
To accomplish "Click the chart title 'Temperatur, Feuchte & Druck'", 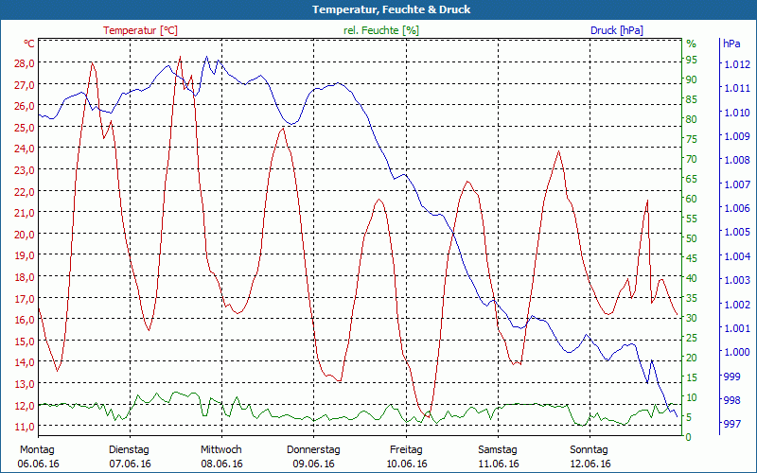I will [x=378, y=9].
